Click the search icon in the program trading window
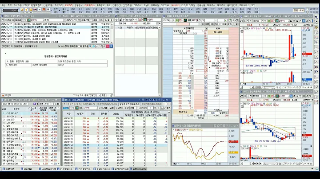The height and width of the screenshot is (179, 320). pos(73,108)
